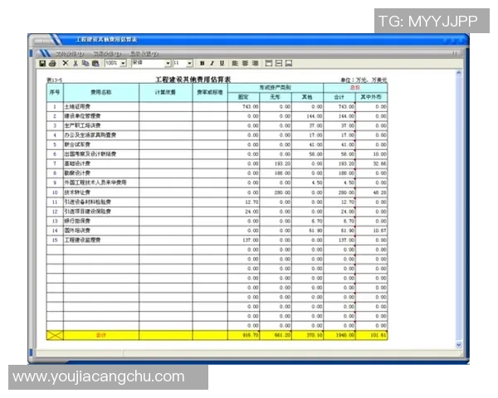The height and width of the screenshot is (398, 498).
Task: Select the 联合试车费 cell
Action: click(x=101, y=145)
